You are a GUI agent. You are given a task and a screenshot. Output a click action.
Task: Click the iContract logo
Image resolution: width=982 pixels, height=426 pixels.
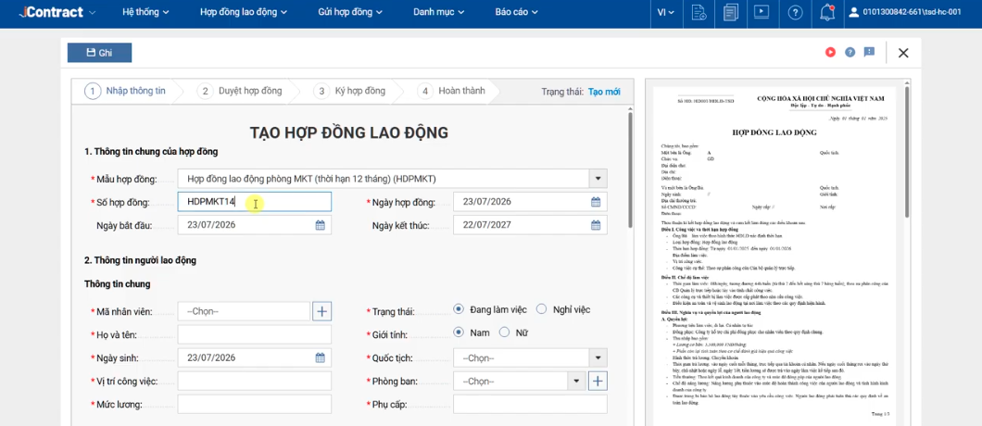click(x=51, y=12)
